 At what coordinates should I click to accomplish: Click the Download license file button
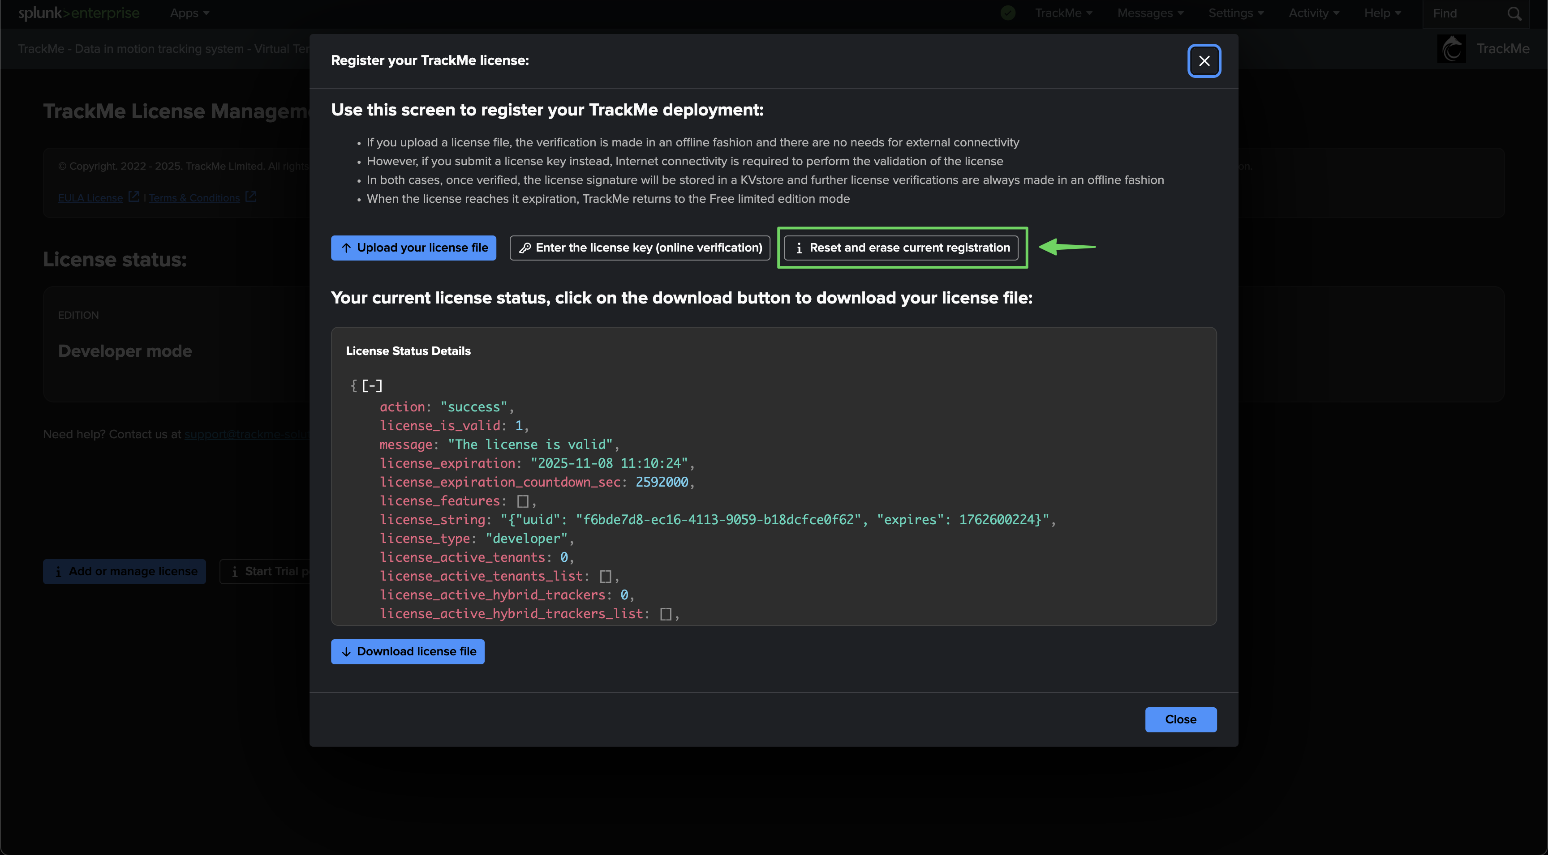pyautogui.click(x=408, y=651)
